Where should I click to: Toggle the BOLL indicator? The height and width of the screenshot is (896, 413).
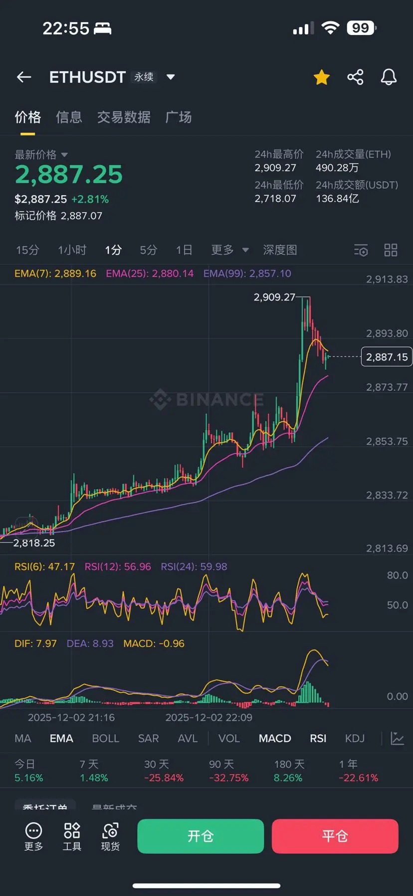[x=106, y=738]
